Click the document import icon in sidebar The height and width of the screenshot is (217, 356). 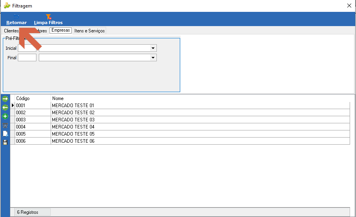click(x=5, y=134)
